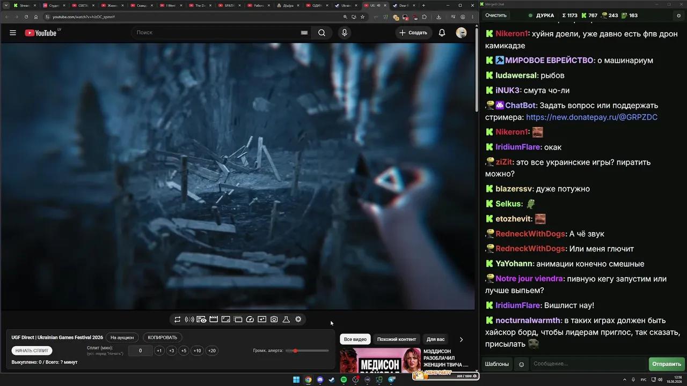Click the 'Создать' create button
This screenshot has height=386, width=687.
[x=413, y=33]
